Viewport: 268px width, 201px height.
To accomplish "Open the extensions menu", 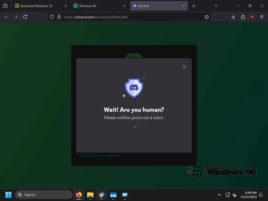I will [x=243, y=17].
